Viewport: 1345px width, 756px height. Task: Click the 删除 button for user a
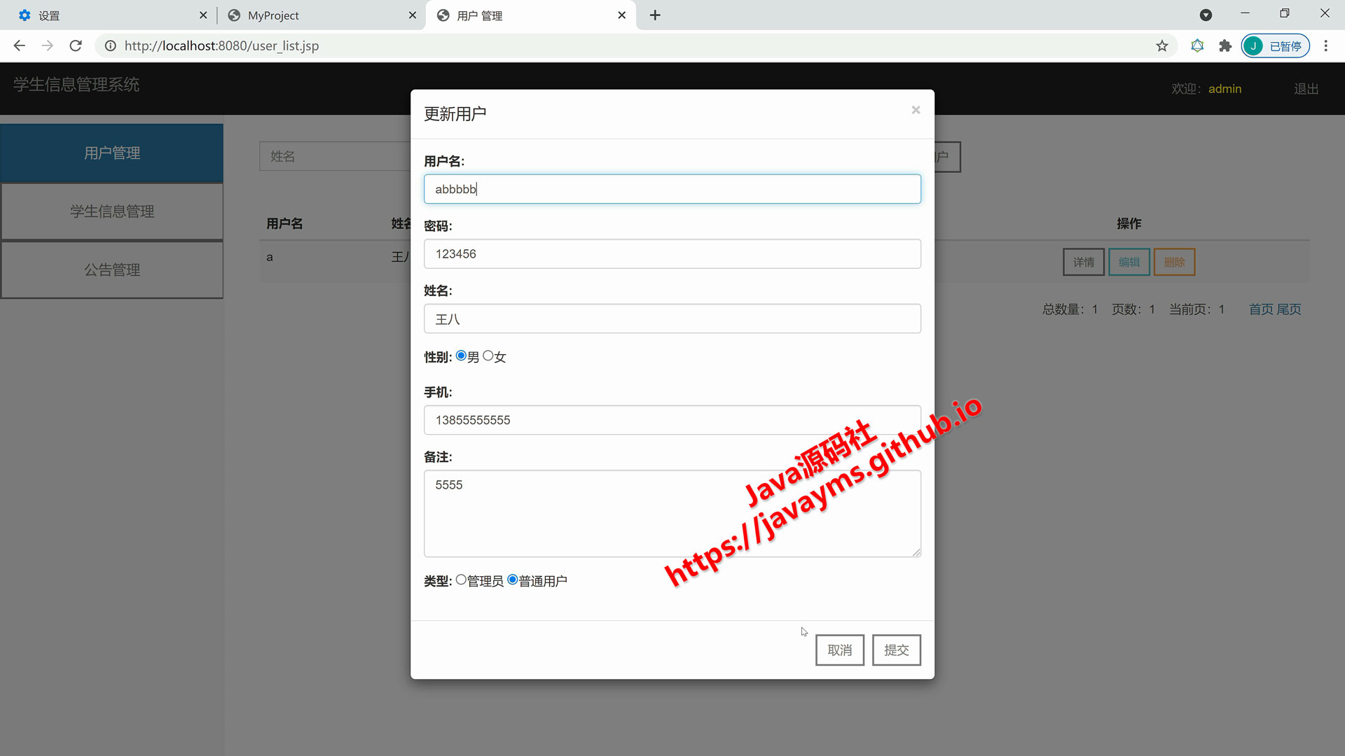coord(1175,262)
